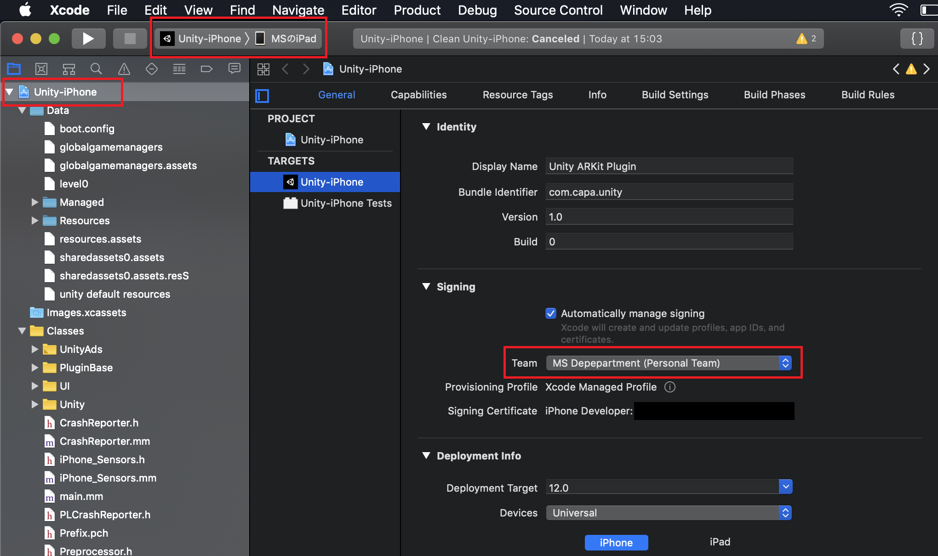Click the jump bar warning icon
Screen dimensions: 938x556
[x=911, y=69]
